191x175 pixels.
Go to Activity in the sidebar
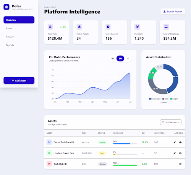click(10, 37)
